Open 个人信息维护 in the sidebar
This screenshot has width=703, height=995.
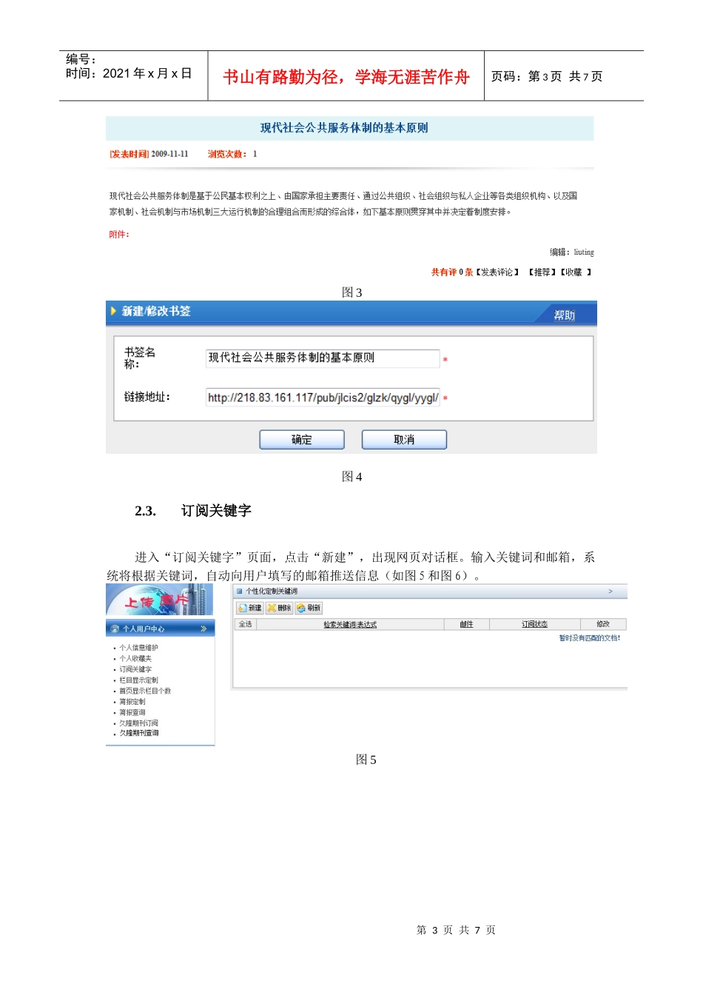coord(138,648)
